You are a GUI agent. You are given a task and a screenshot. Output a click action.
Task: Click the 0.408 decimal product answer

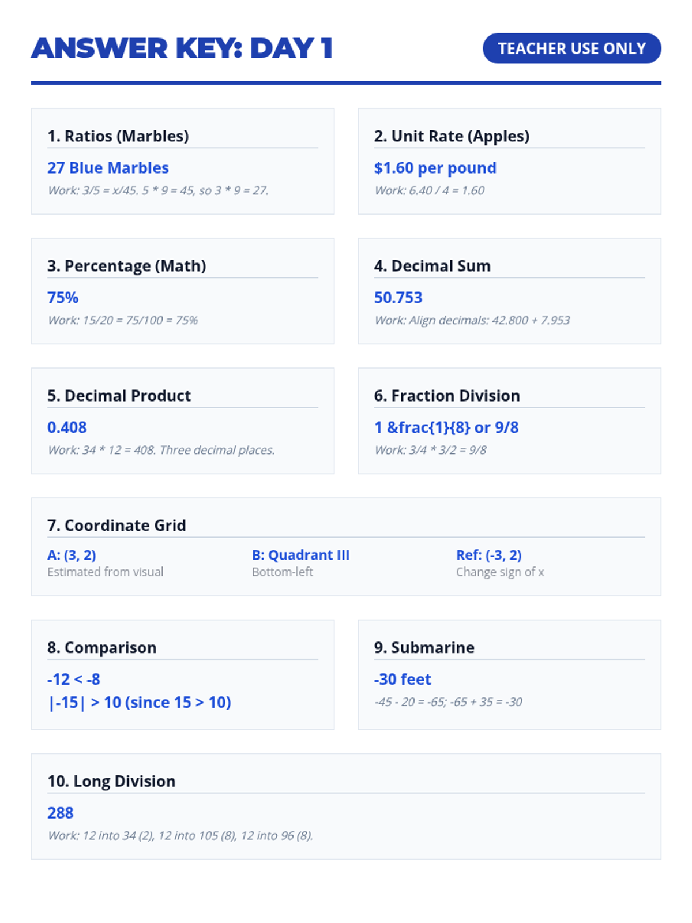point(67,427)
